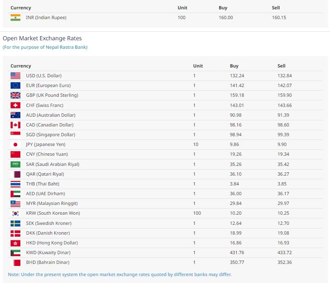Click the Saudi Arabian flag icon

coord(15,164)
